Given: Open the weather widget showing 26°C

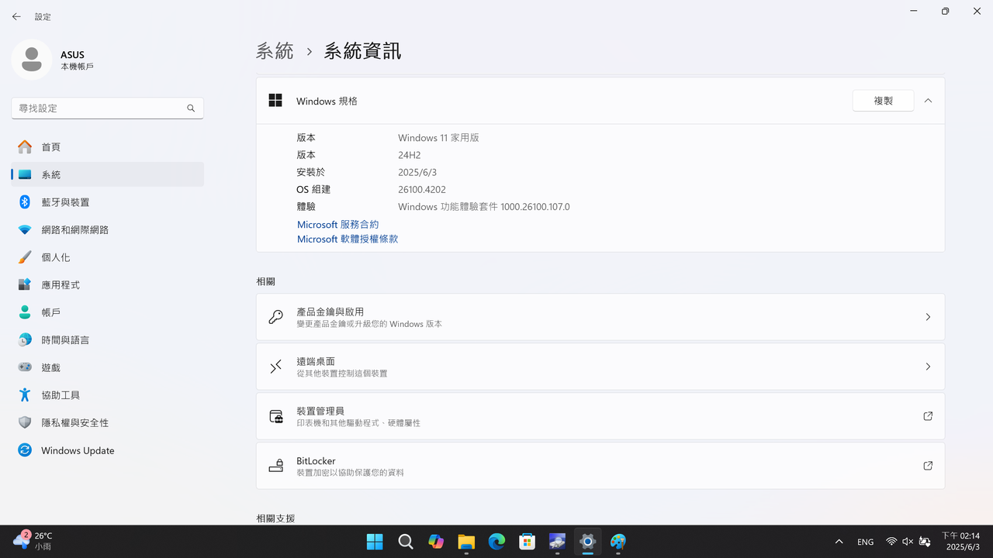Looking at the screenshot, I should pos(33,541).
